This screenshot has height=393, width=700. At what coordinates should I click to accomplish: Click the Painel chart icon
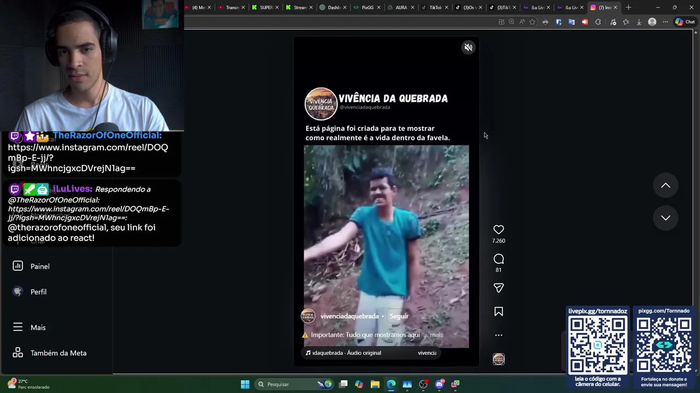[18, 266]
